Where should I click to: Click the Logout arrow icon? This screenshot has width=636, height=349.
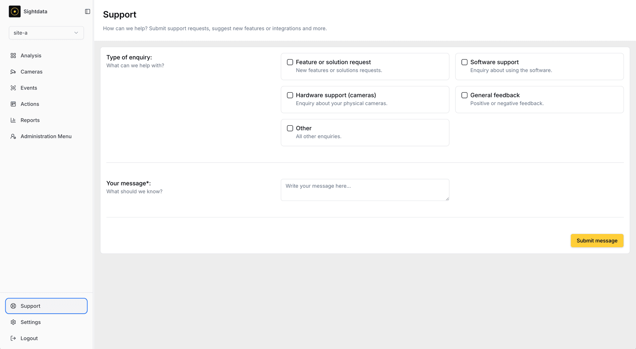13,338
